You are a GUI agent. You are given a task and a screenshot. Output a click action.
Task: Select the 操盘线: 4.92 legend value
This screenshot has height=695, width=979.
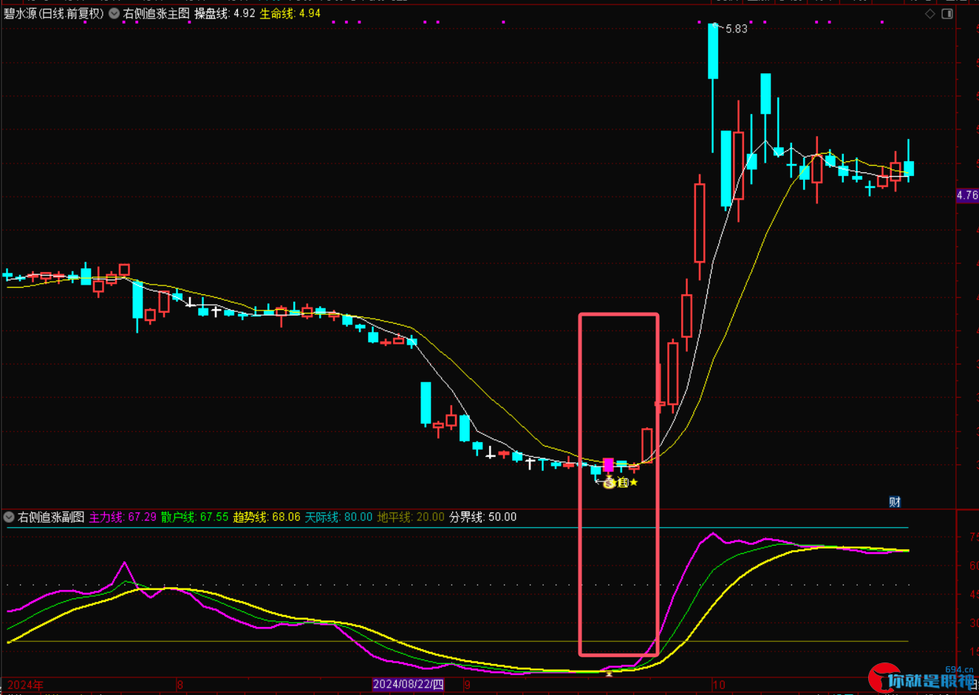point(225,13)
